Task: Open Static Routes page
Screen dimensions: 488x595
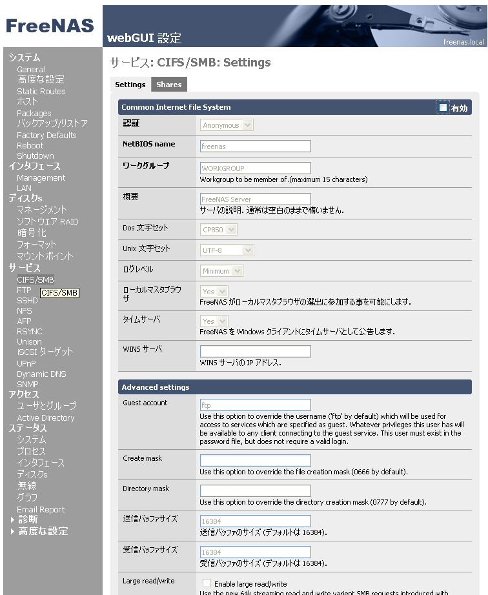Action: tap(41, 92)
